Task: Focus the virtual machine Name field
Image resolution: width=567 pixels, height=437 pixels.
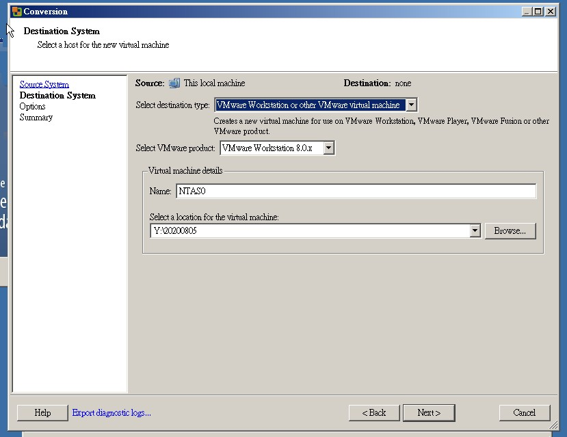Action: pos(356,191)
